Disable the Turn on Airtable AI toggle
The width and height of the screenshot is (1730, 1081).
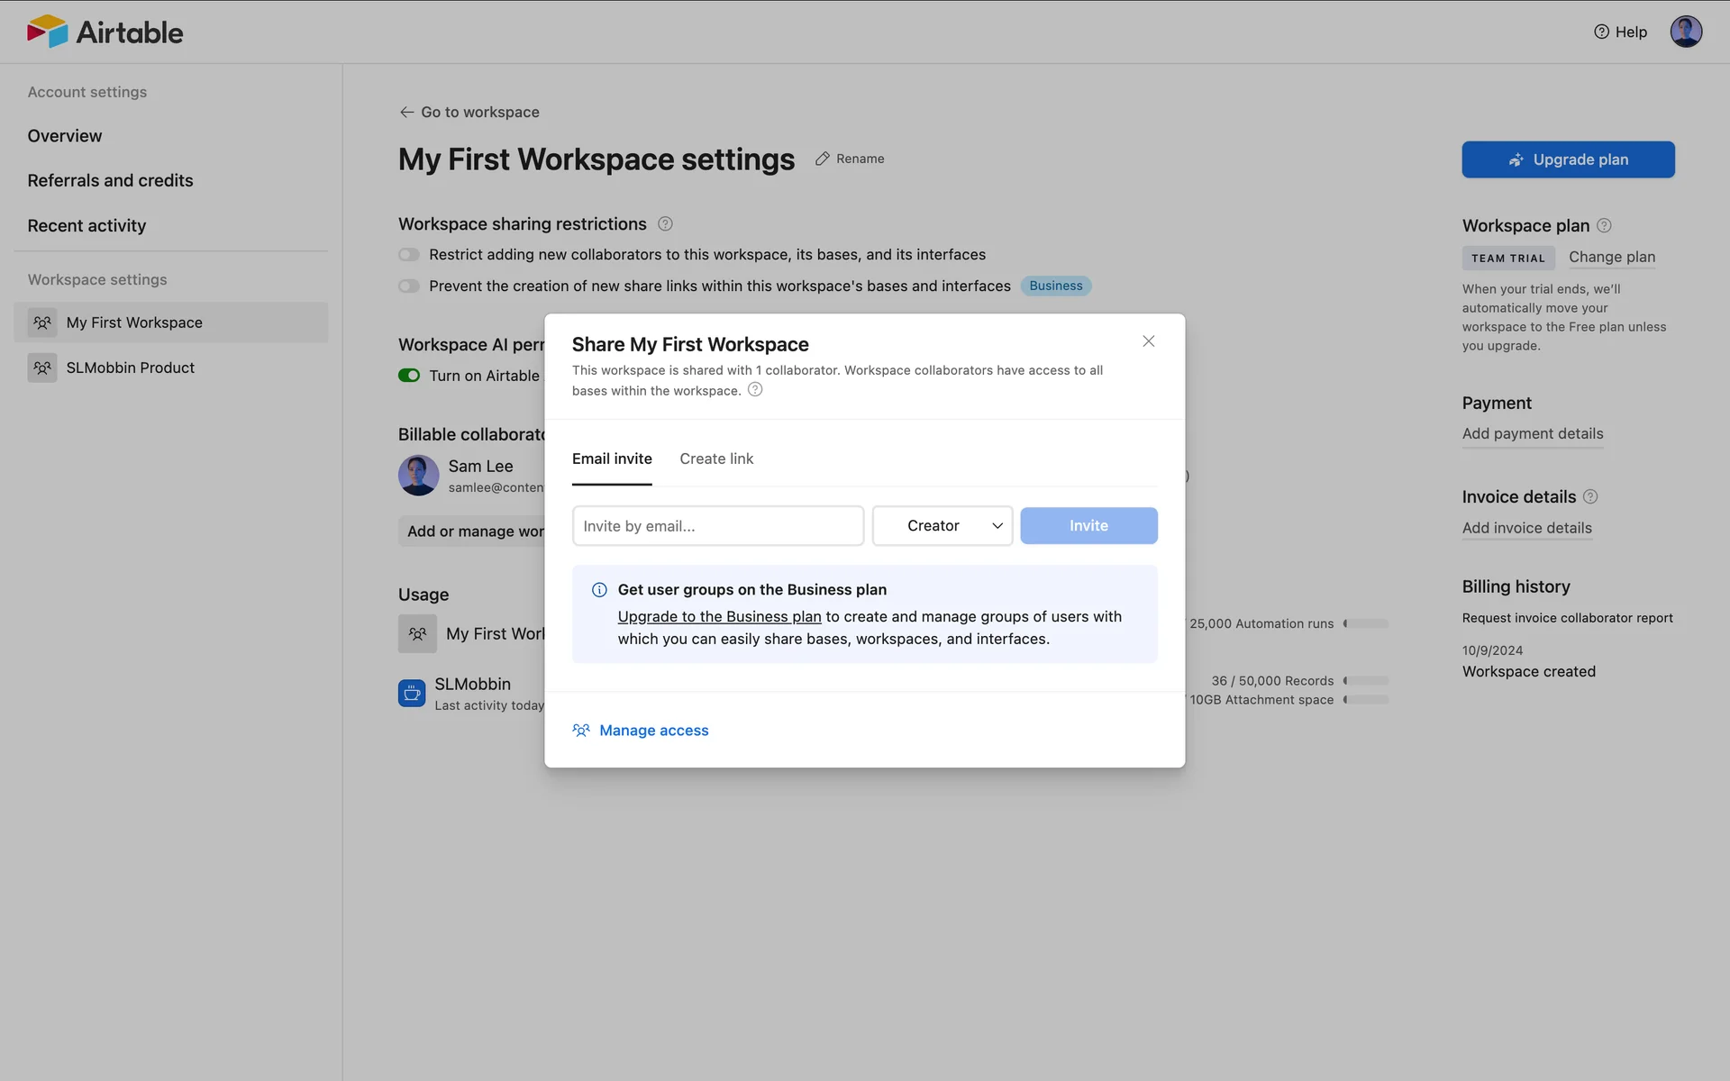(x=409, y=376)
